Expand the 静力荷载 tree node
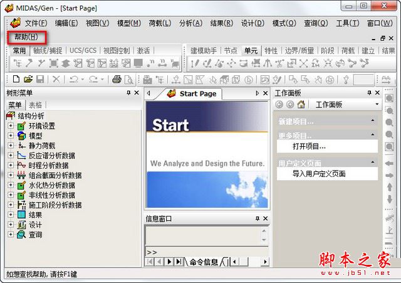Image resolution: width=401 pixels, height=283 pixels. pos(11,145)
